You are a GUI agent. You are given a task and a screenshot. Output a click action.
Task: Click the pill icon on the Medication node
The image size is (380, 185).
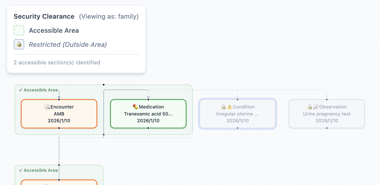[x=135, y=107]
